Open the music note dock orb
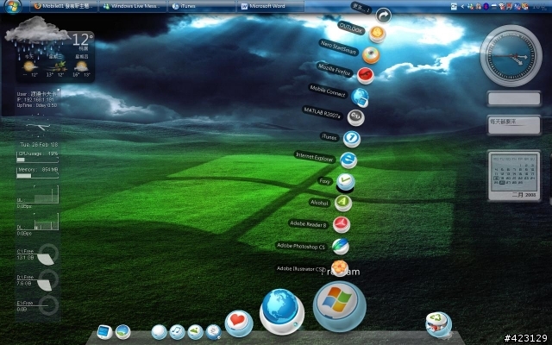The height and width of the screenshot is (345, 552). click(x=177, y=331)
